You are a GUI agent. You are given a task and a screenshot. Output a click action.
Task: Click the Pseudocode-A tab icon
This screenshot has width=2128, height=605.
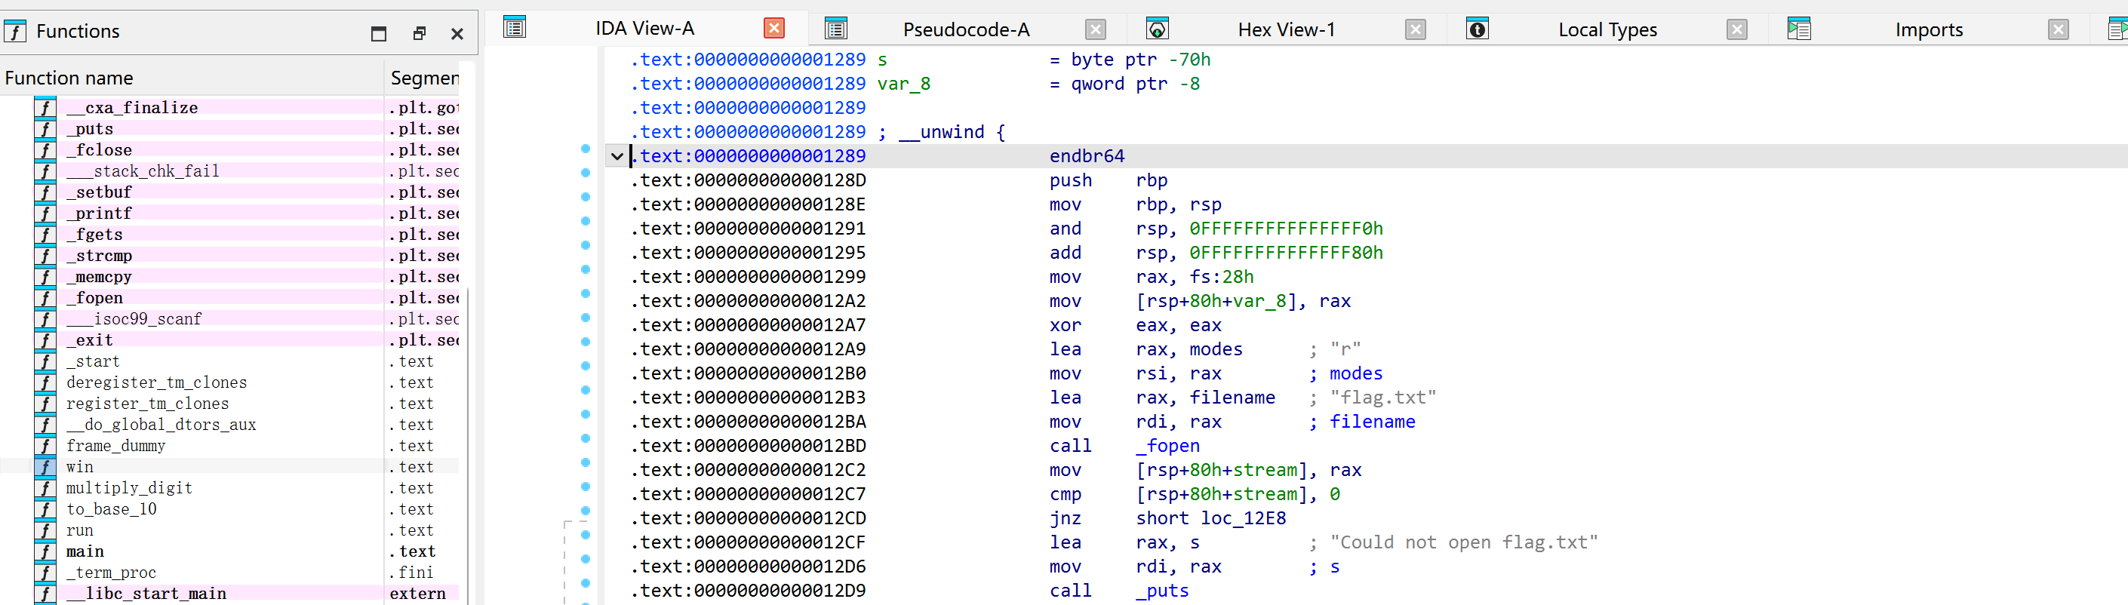click(836, 29)
